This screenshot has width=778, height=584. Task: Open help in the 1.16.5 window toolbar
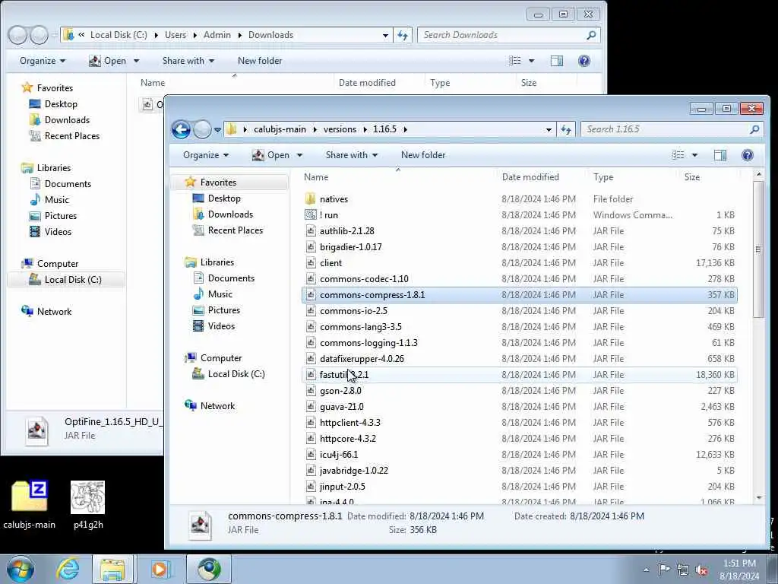click(748, 155)
